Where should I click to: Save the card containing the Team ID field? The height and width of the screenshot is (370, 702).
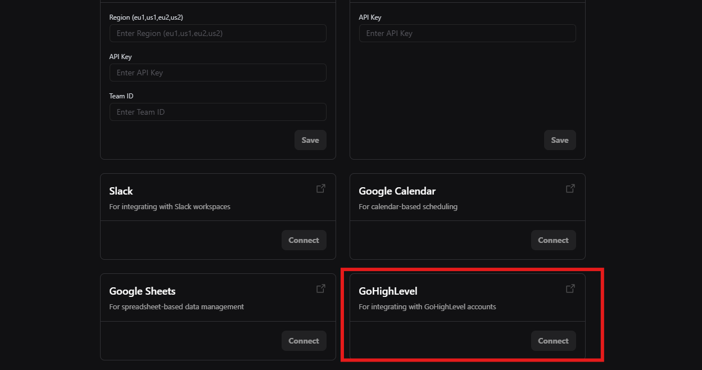tap(310, 140)
